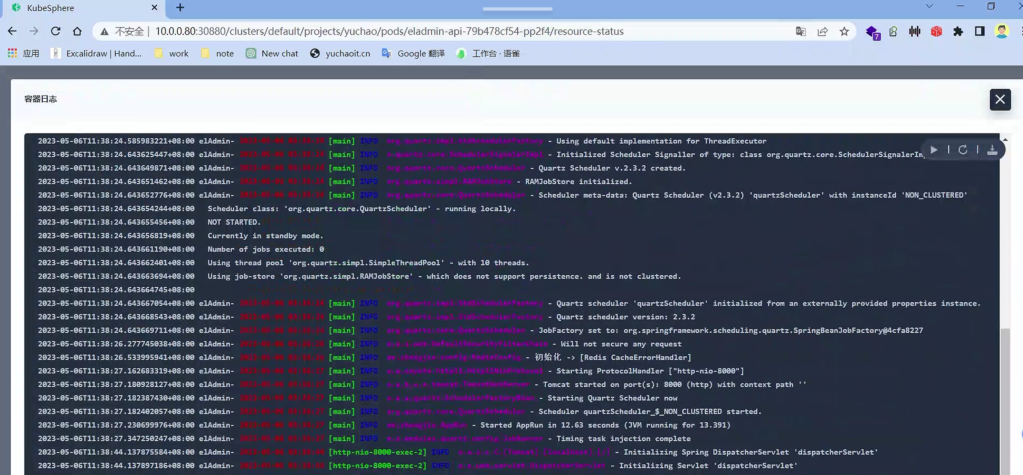Toggle the browser side panel
This screenshot has width=1023, height=475.
click(x=980, y=31)
